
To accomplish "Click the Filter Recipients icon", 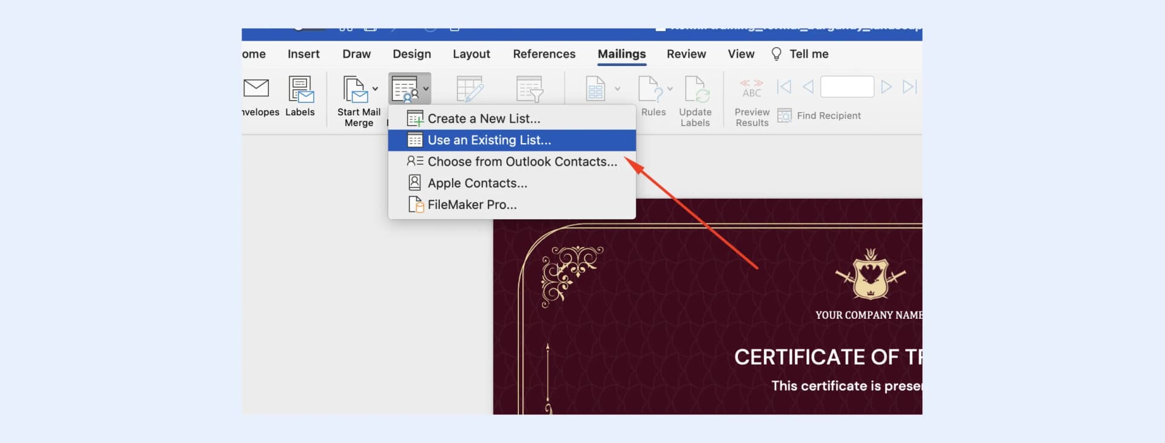I will [530, 89].
